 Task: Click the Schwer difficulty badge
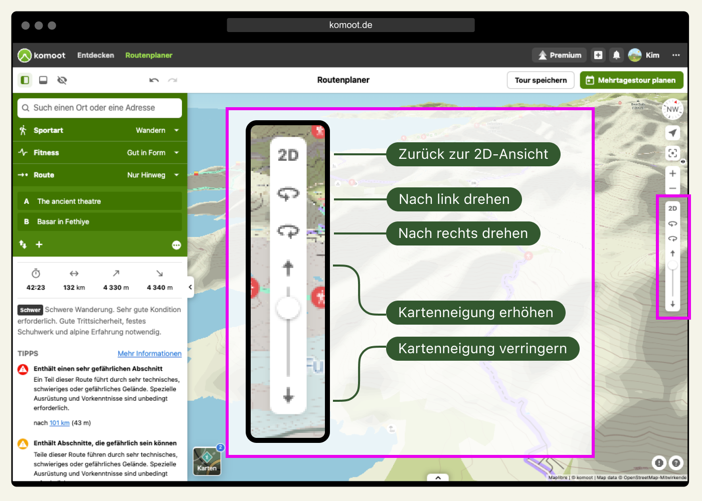click(30, 310)
